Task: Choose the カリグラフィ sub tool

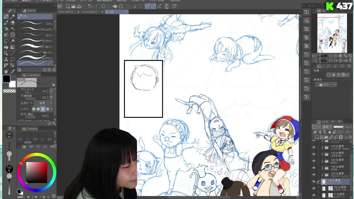Action: (35, 58)
